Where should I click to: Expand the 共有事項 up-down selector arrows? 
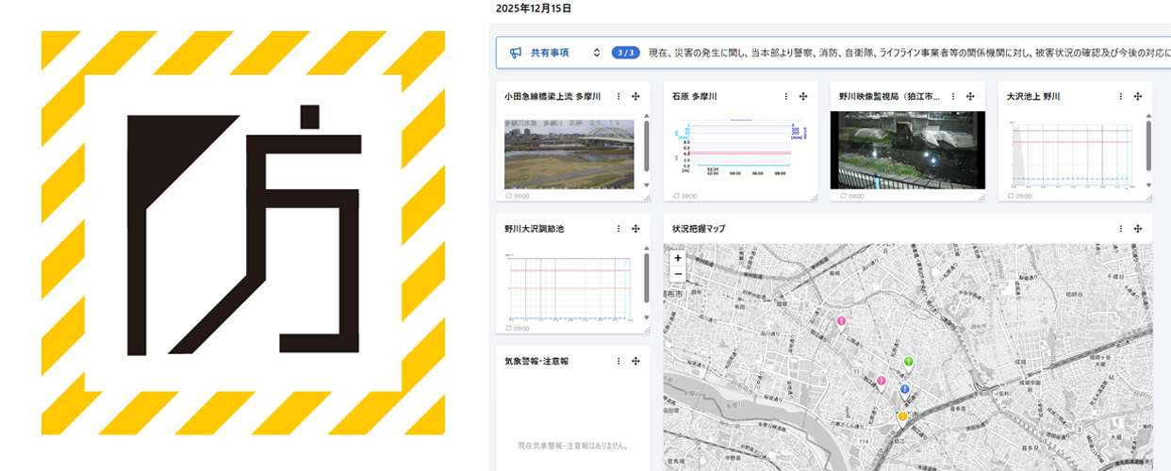coord(596,53)
